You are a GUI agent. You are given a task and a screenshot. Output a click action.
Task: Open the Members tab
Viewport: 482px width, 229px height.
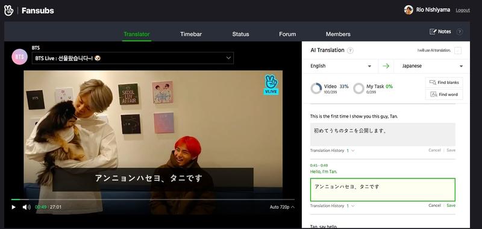pos(338,34)
